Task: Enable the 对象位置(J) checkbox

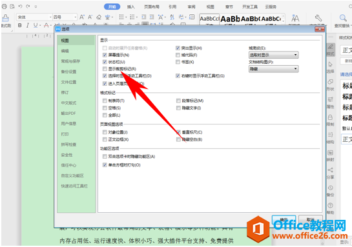Action: pyautogui.click(x=105, y=132)
